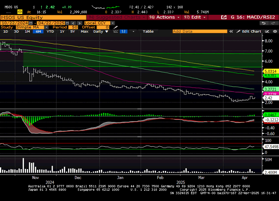Expand the Simple MA study dropdown
Image resolution: width=279 pixels, height=201 pixels.
click(x=46, y=27)
